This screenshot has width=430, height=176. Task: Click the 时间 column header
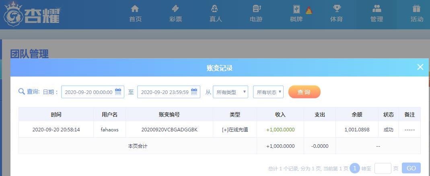click(56, 115)
